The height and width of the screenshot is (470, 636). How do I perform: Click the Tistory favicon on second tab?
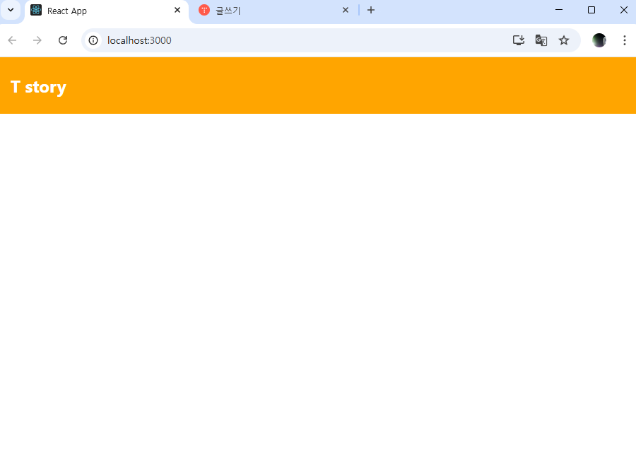pos(204,10)
